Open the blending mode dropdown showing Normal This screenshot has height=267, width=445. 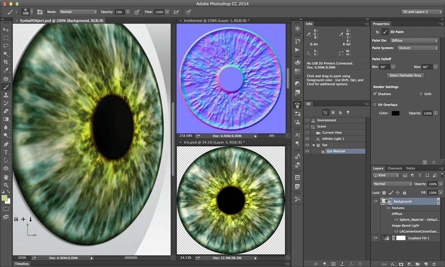click(x=392, y=184)
